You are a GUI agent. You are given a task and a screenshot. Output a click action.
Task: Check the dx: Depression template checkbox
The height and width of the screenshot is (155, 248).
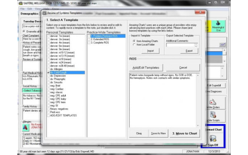48,76
